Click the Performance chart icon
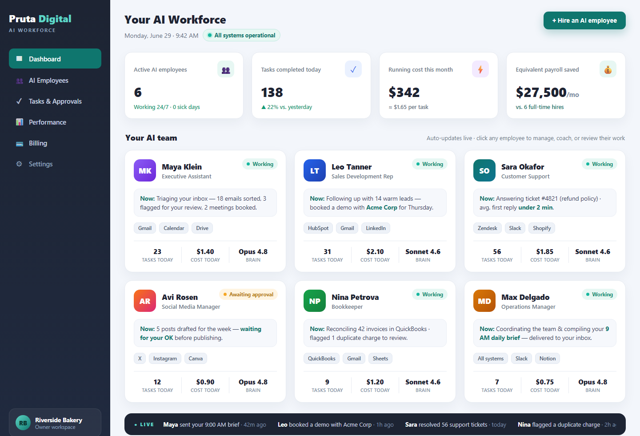This screenshot has width=640, height=436. 19,122
